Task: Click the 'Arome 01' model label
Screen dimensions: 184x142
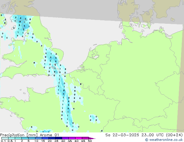Action: (49, 135)
